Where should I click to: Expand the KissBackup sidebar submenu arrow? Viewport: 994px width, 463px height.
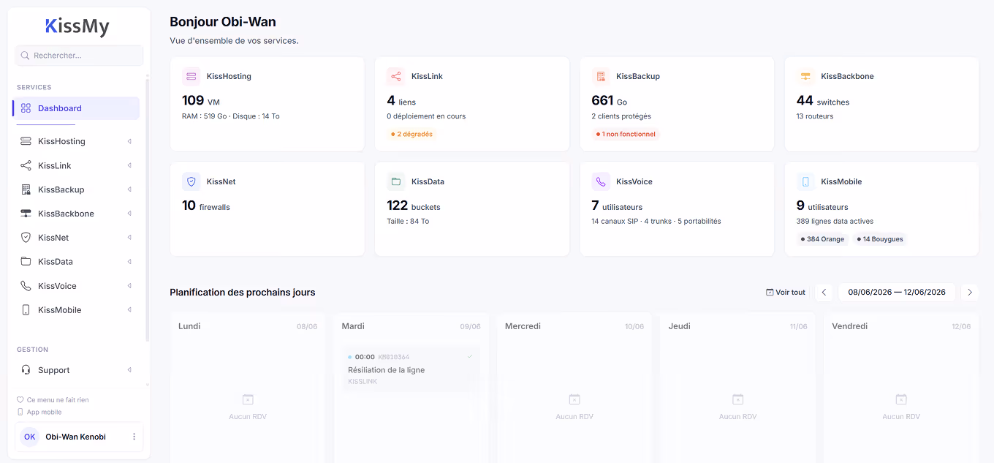point(129,189)
